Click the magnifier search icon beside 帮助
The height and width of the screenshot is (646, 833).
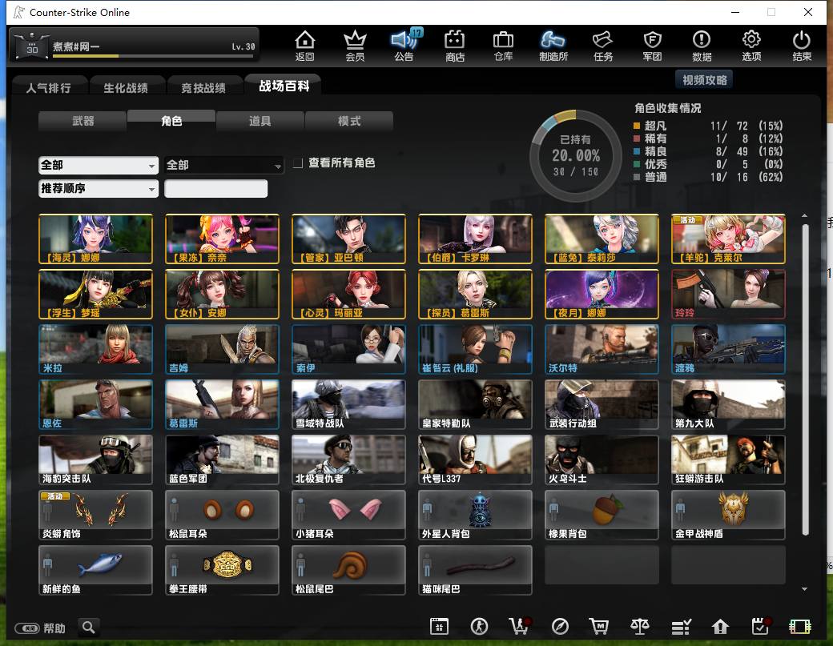click(89, 628)
